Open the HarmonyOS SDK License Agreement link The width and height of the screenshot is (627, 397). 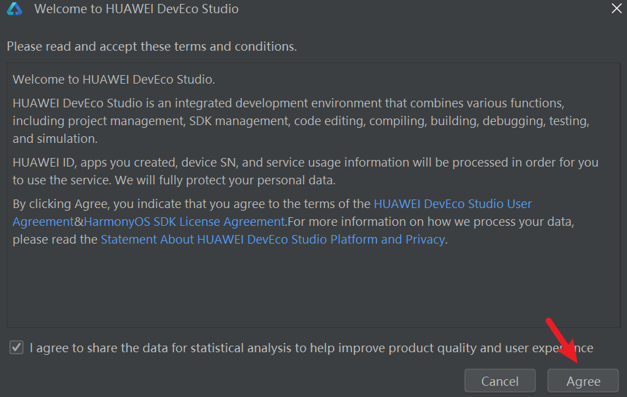tap(185, 222)
